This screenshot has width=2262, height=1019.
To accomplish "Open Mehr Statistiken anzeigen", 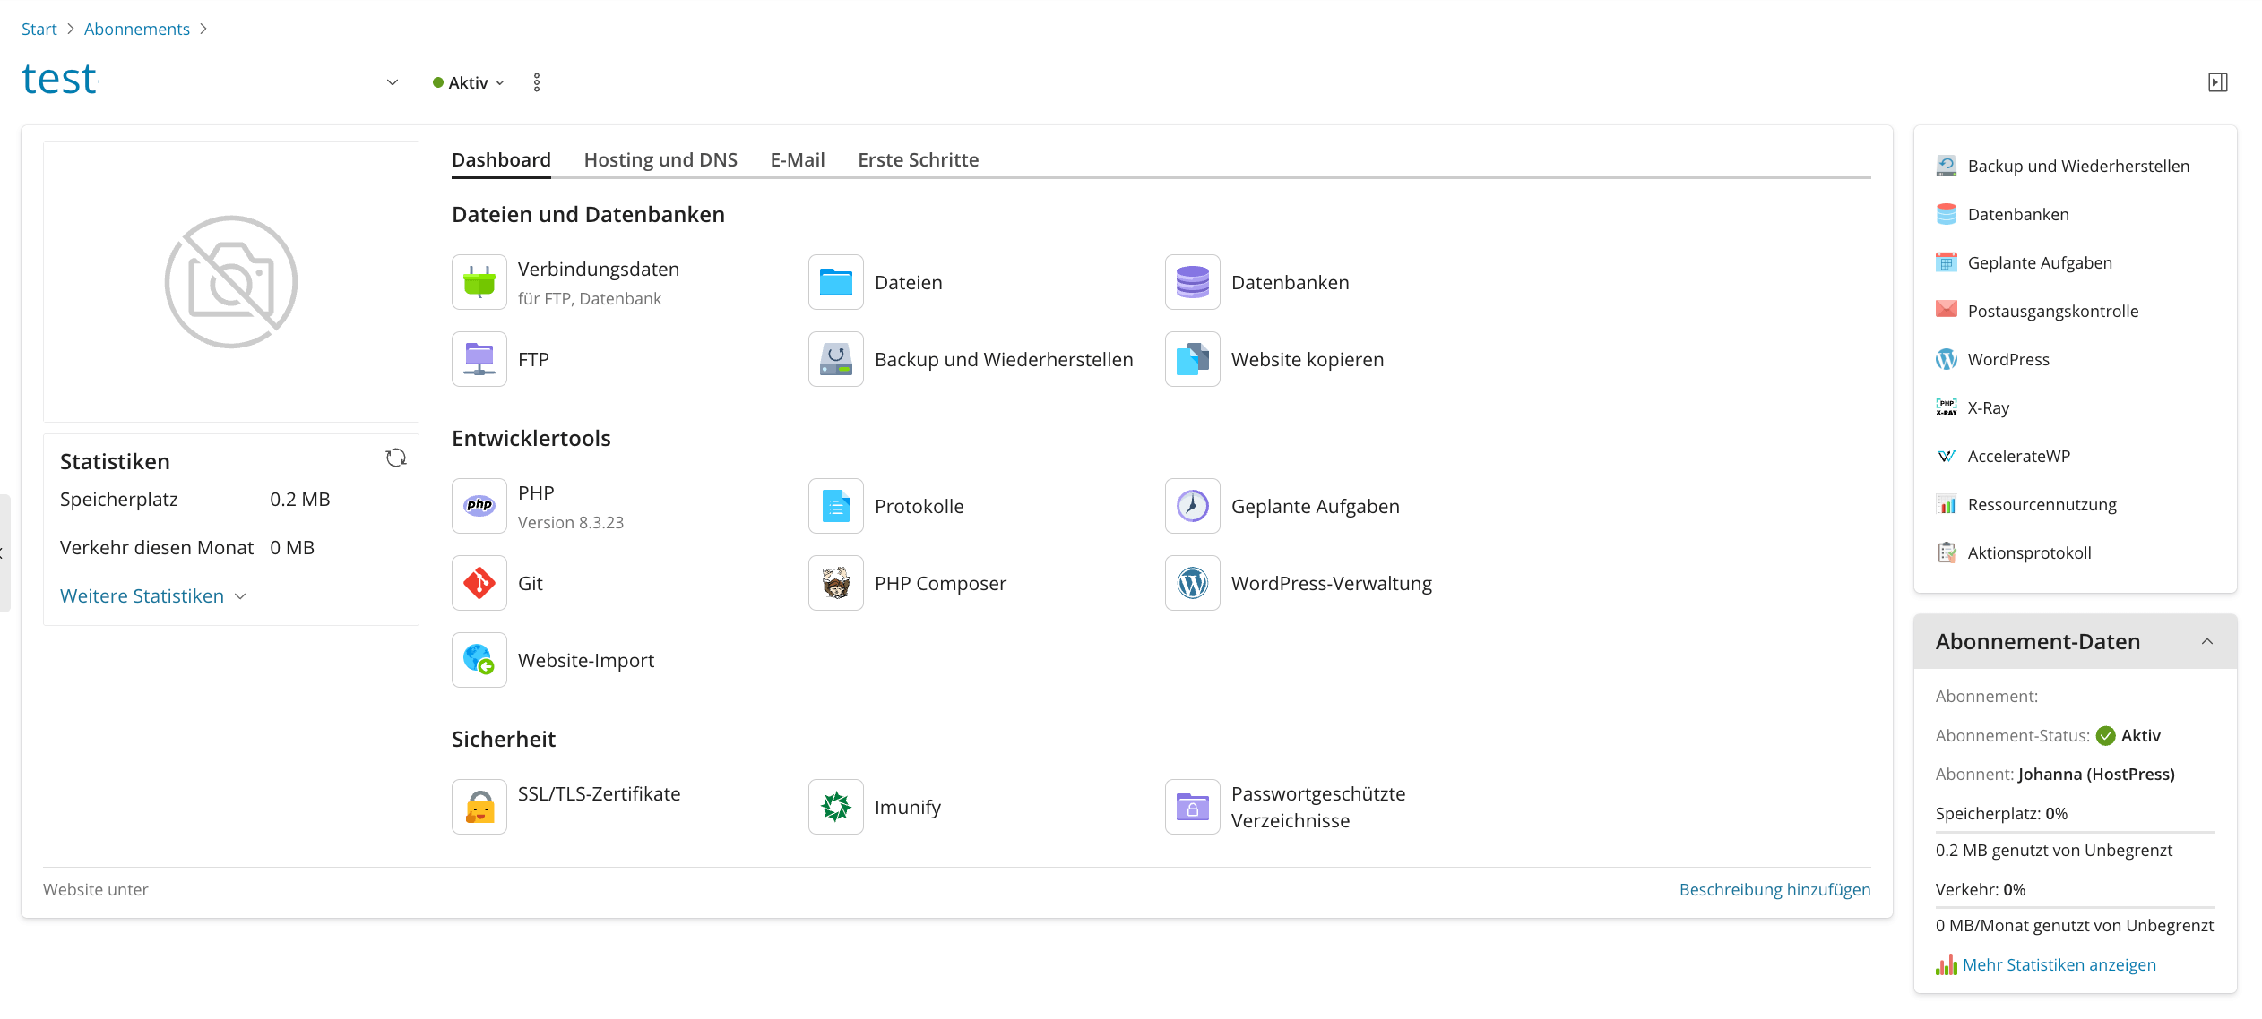I will pos(2059,964).
